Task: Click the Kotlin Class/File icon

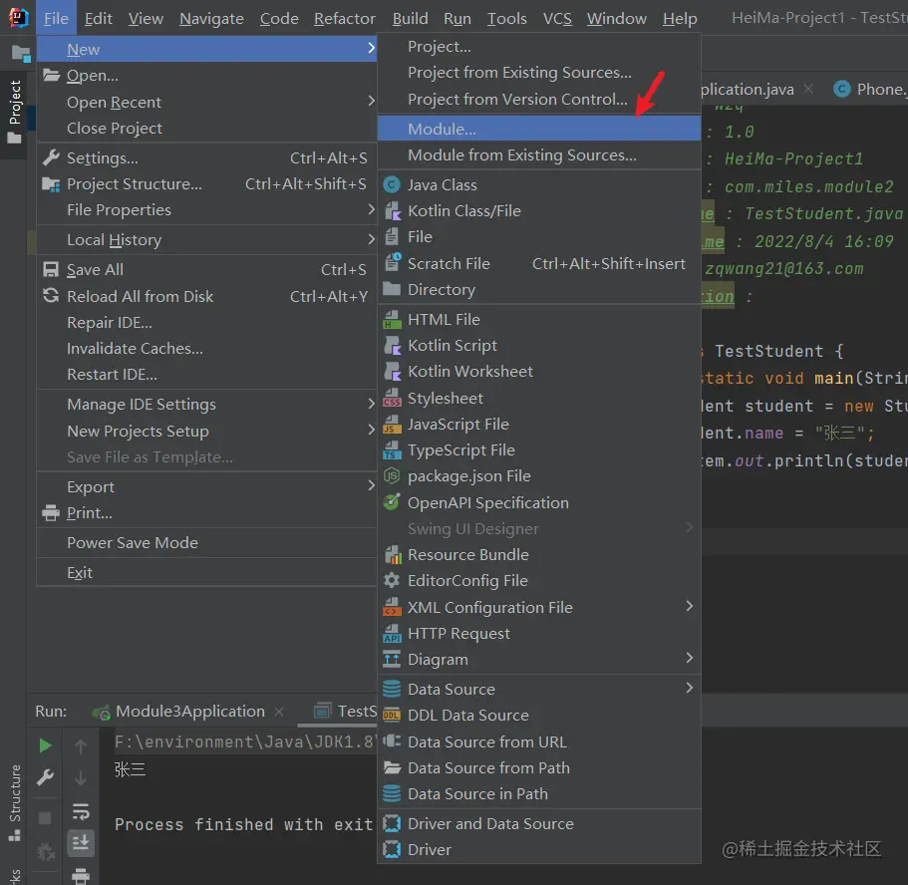Action: pos(392,211)
